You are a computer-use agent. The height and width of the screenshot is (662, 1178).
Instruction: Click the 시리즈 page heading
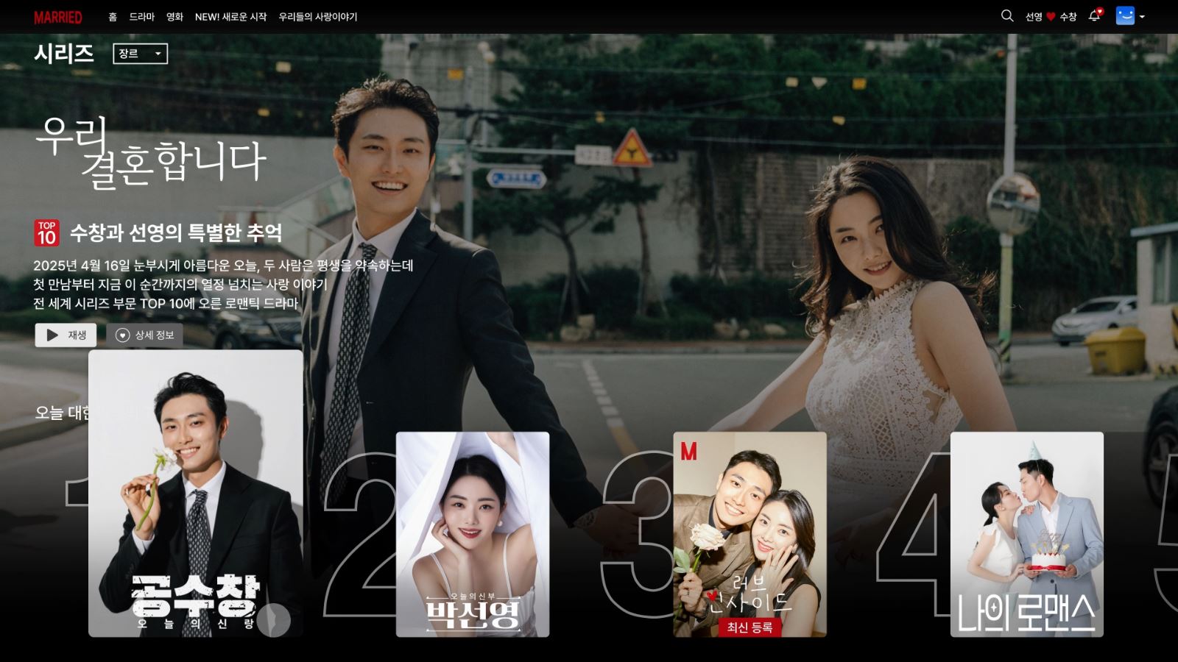[x=64, y=54]
